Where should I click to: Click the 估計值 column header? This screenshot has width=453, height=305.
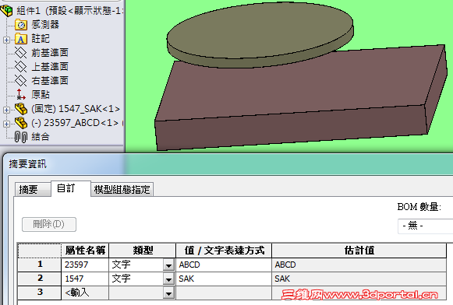coord(359,251)
